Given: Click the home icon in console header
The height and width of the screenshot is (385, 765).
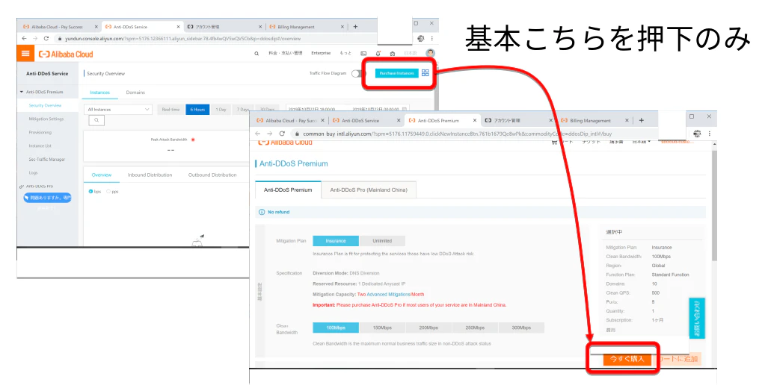Looking at the screenshot, I should 393,54.
